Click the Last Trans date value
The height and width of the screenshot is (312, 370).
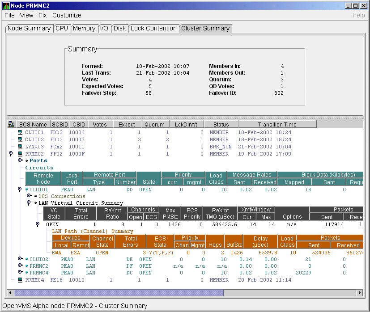tap(162, 73)
